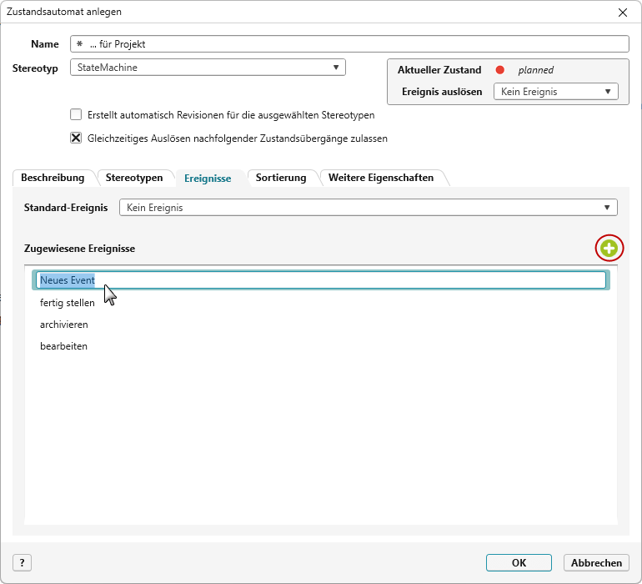This screenshot has width=642, height=584.
Task: Click the question mark help button
Action: 22,562
